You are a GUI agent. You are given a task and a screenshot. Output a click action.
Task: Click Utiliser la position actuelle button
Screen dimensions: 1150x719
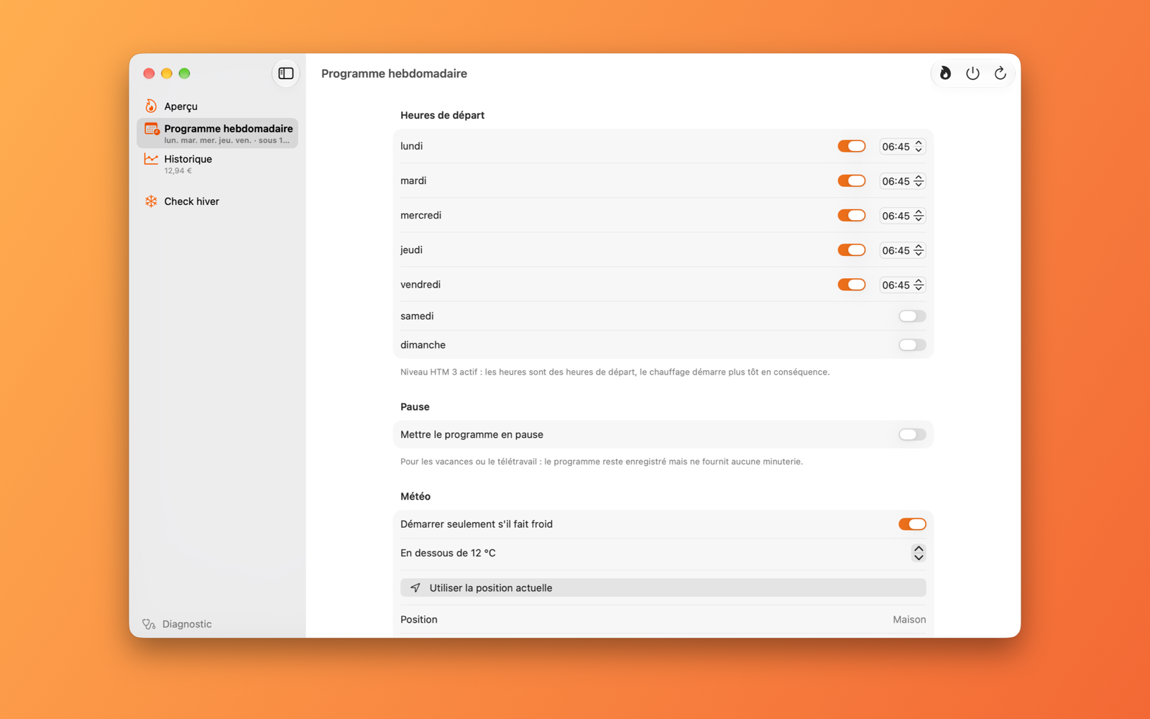(663, 588)
